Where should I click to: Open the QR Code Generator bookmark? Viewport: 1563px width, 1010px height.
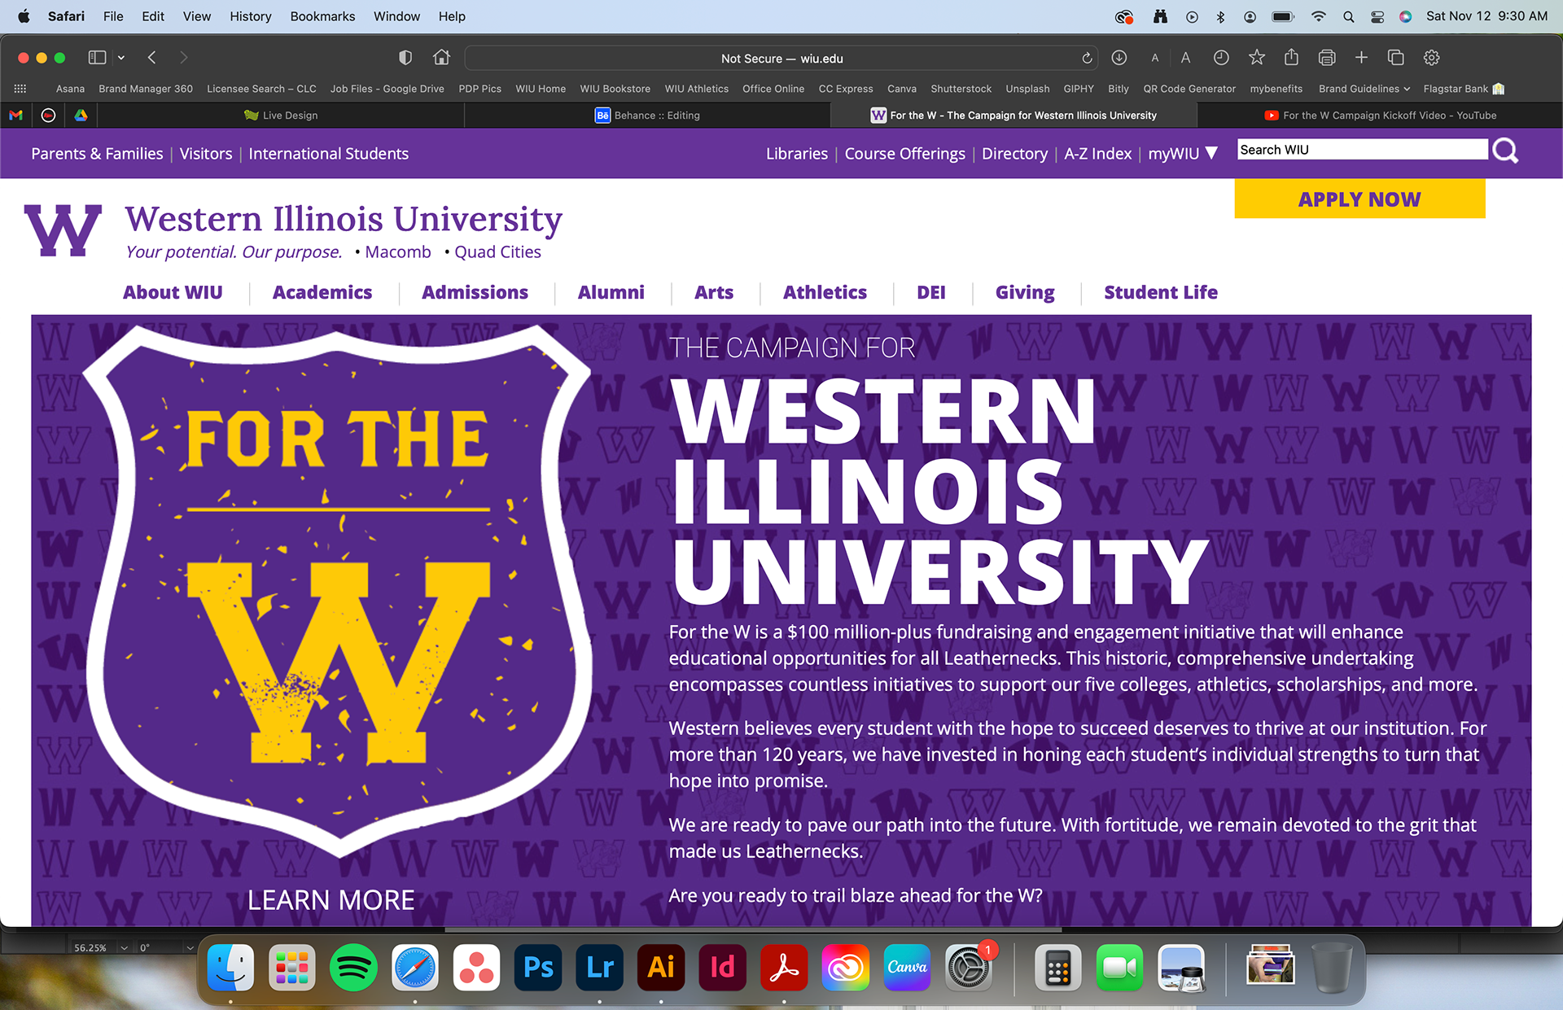[1189, 89]
